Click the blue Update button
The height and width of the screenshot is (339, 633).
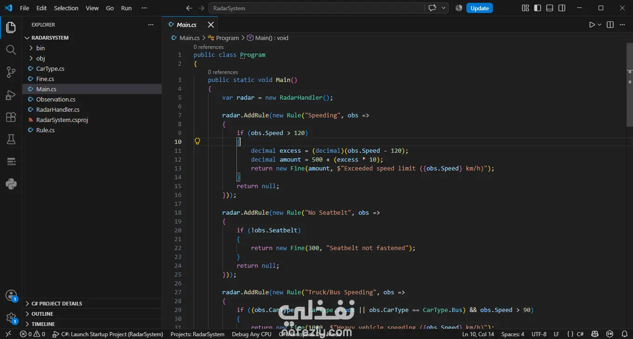[479, 8]
